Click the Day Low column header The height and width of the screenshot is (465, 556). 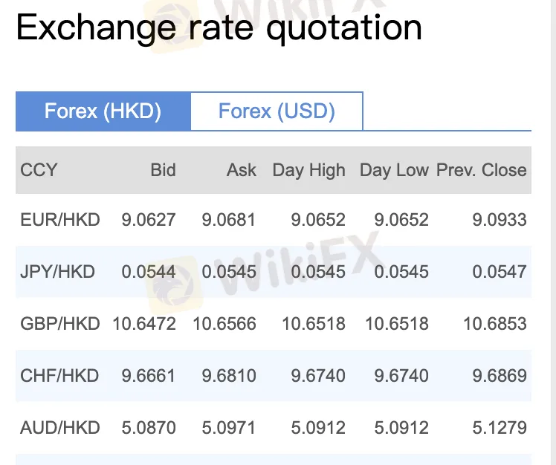coord(394,170)
